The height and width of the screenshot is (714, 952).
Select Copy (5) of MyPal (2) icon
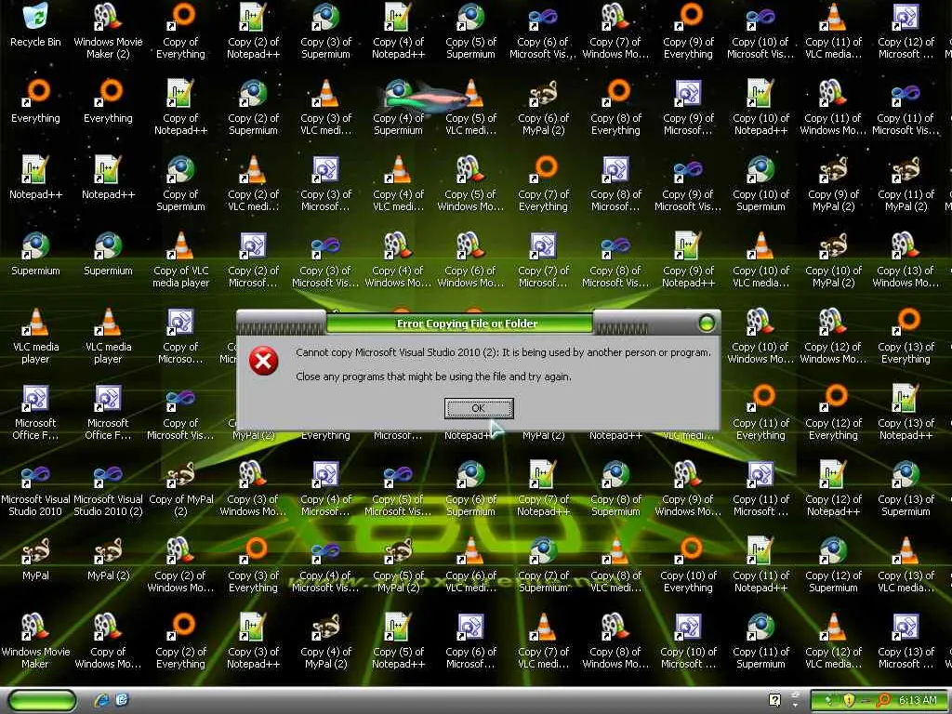398,565
